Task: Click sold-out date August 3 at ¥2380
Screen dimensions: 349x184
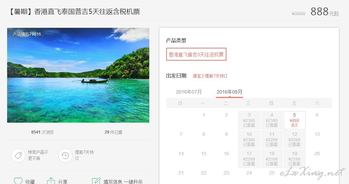Action: click(249, 120)
